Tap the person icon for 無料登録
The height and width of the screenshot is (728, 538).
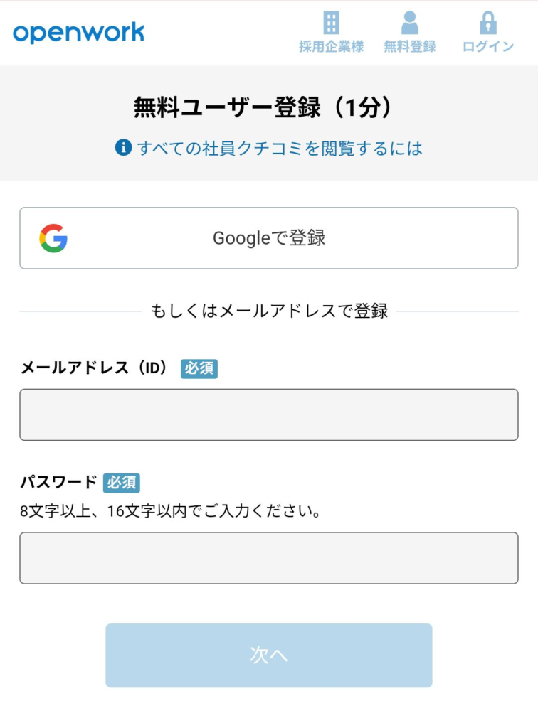point(410,23)
